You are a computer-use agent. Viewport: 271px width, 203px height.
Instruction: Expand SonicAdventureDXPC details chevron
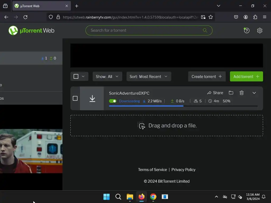click(x=254, y=93)
